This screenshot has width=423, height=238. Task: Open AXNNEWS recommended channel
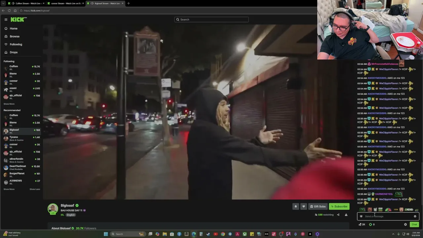21,182
